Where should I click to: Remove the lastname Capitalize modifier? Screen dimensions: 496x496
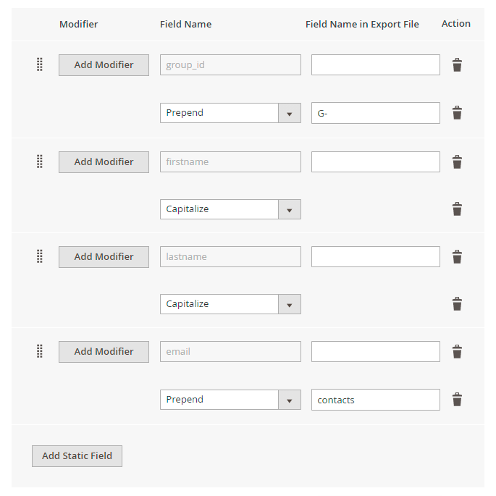click(457, 304)
